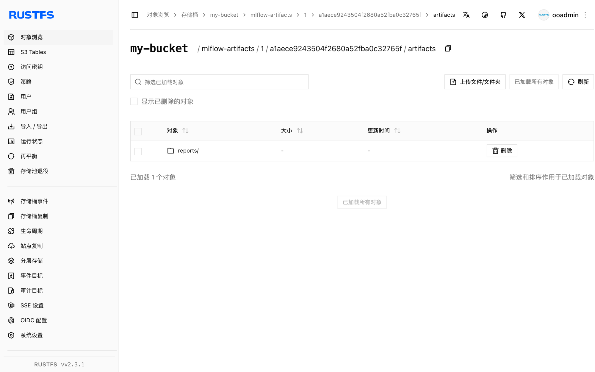The image size is (595, 372).
Task: Open 用户组 user groups page
Action: [x=58, y=112]
